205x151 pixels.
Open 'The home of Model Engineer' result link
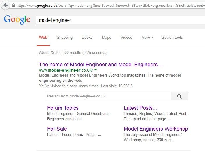pos(101,65)
